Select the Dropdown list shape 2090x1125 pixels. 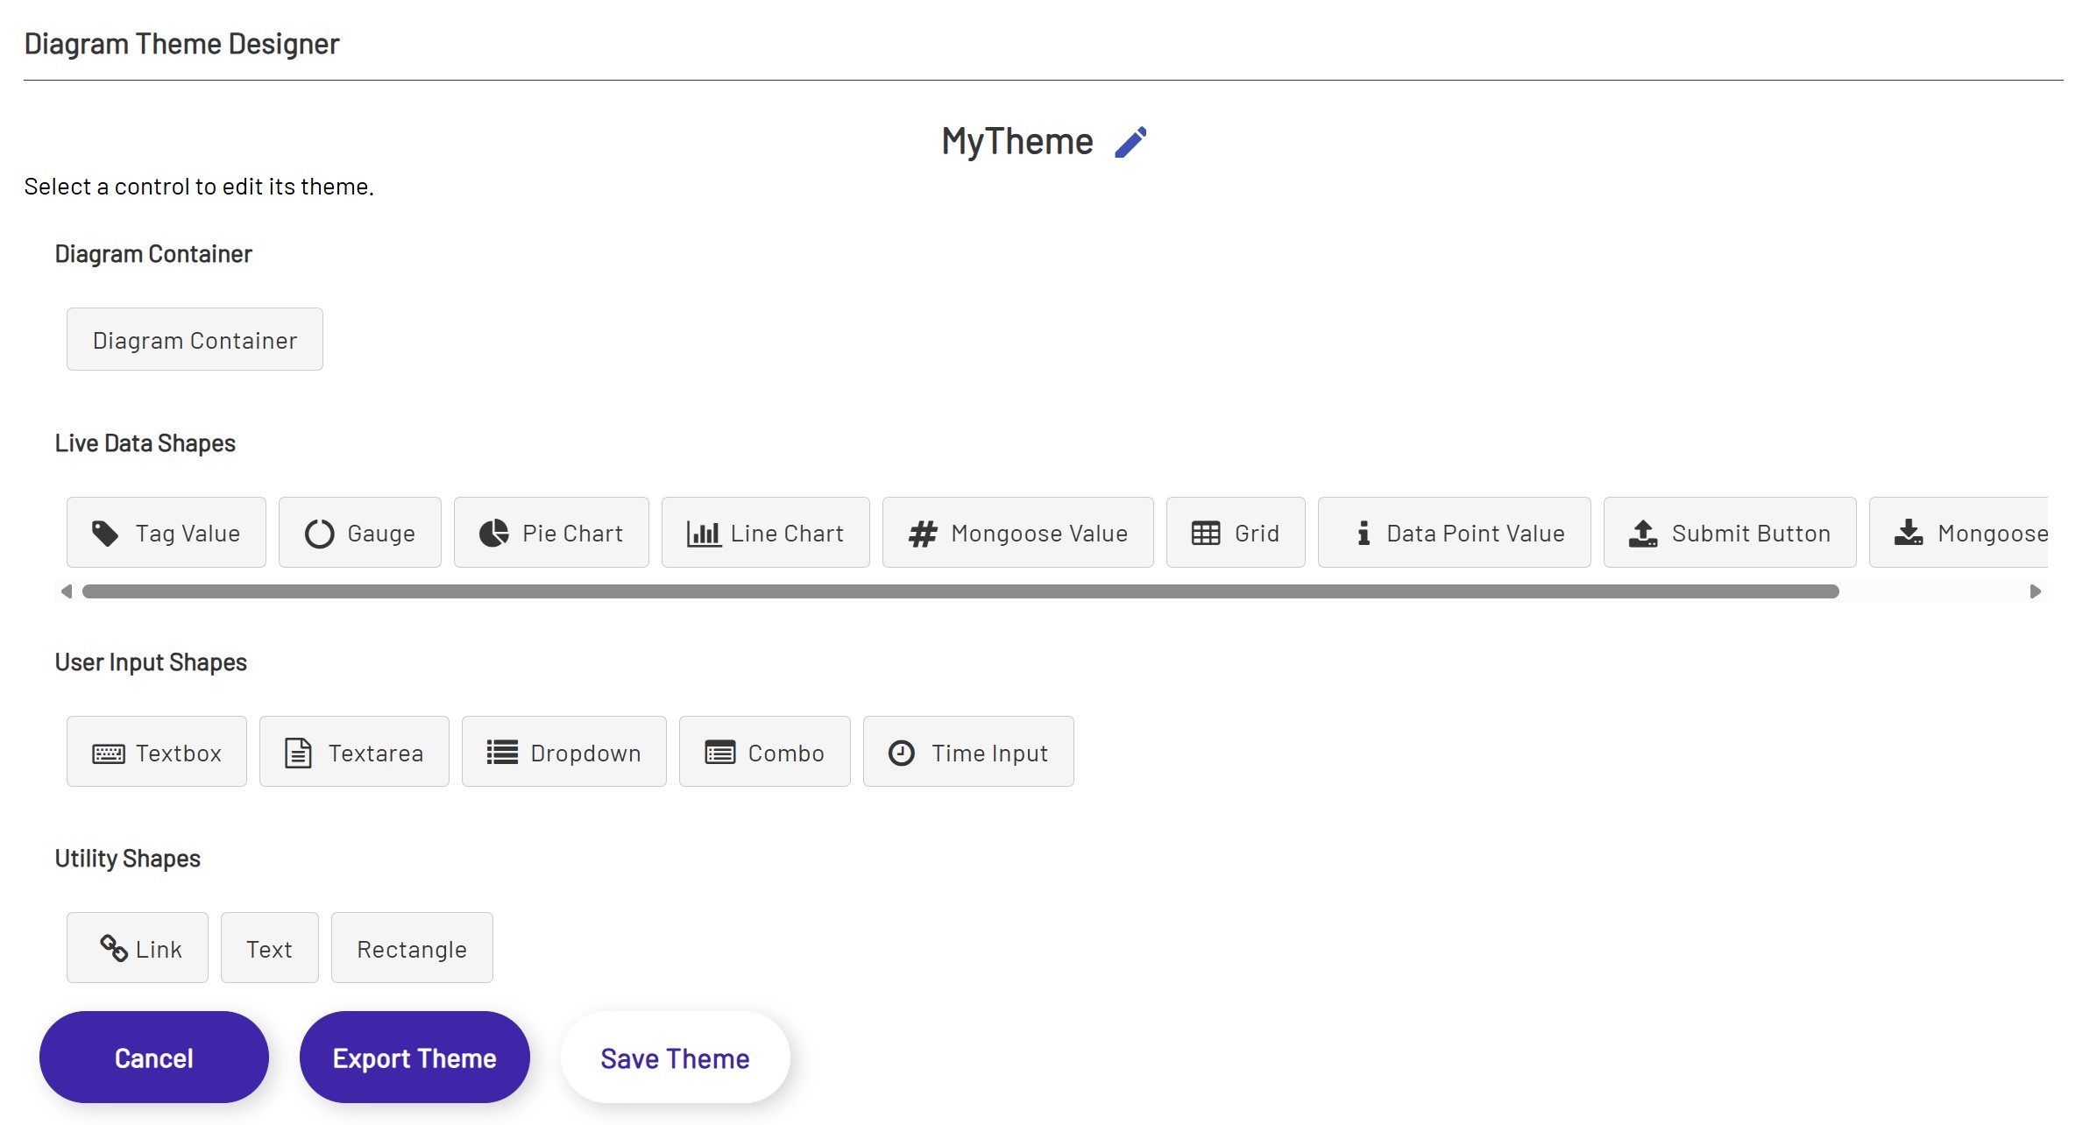click(x=563, y=751)
